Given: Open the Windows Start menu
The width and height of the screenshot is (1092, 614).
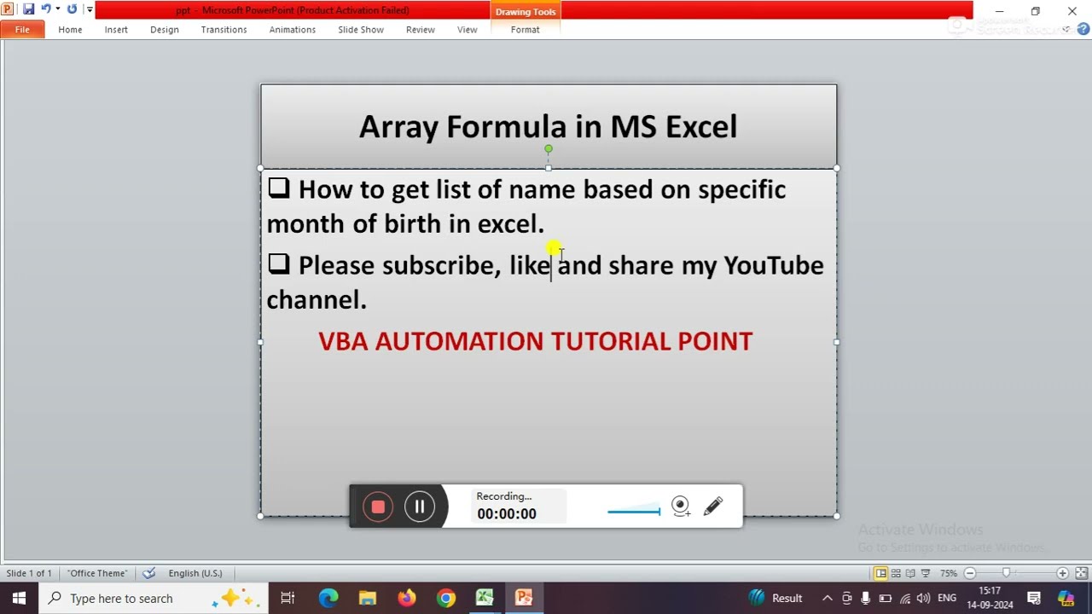Looking at the screenshot, I should pyautogui.click(x=19, y=598).
